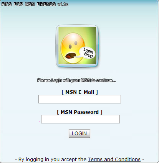Screen dimensions: 159x163
Task: Focus the MSN Password text field
Action: tap(80, 119)
